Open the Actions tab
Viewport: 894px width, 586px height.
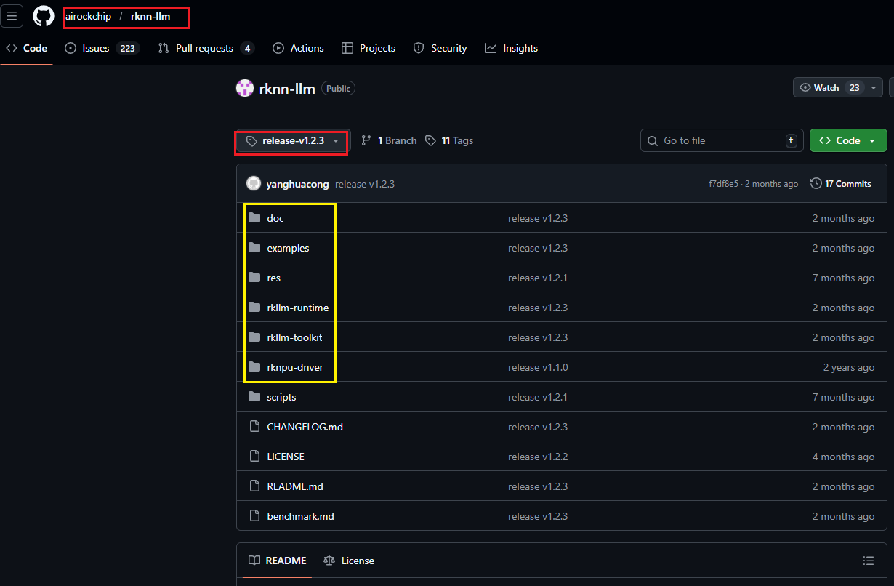click(298, 48)
